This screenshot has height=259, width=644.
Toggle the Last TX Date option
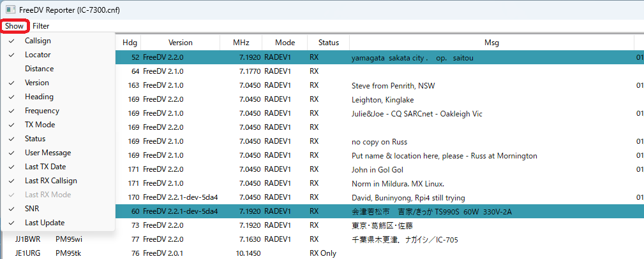pyautogui.click(x=58, y=166)
